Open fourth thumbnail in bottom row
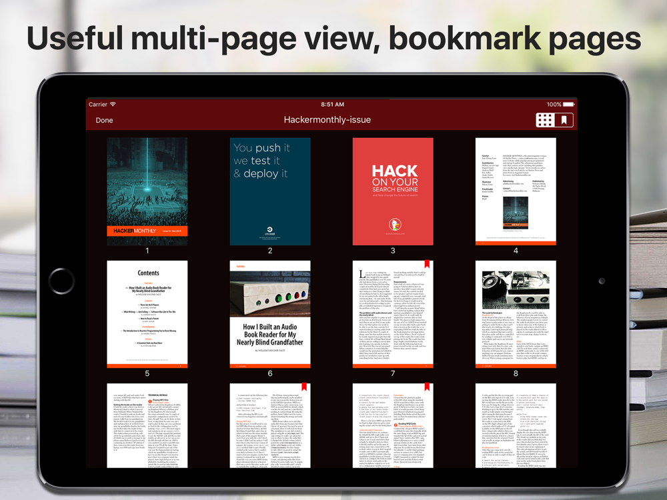Viewport: 667px width, 500px height. [x=516, y=425]
